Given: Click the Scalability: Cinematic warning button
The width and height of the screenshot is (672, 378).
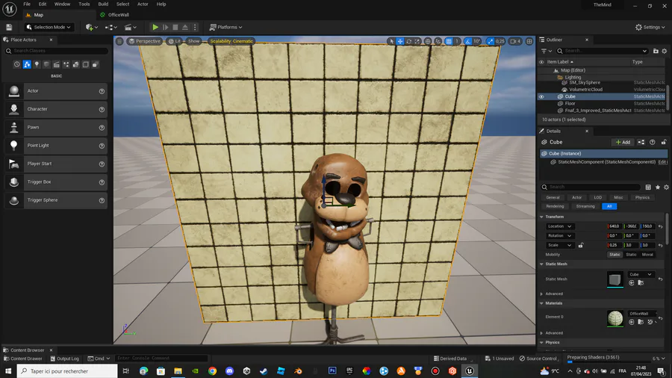Looking at the screenshot, I should (231, 41).
